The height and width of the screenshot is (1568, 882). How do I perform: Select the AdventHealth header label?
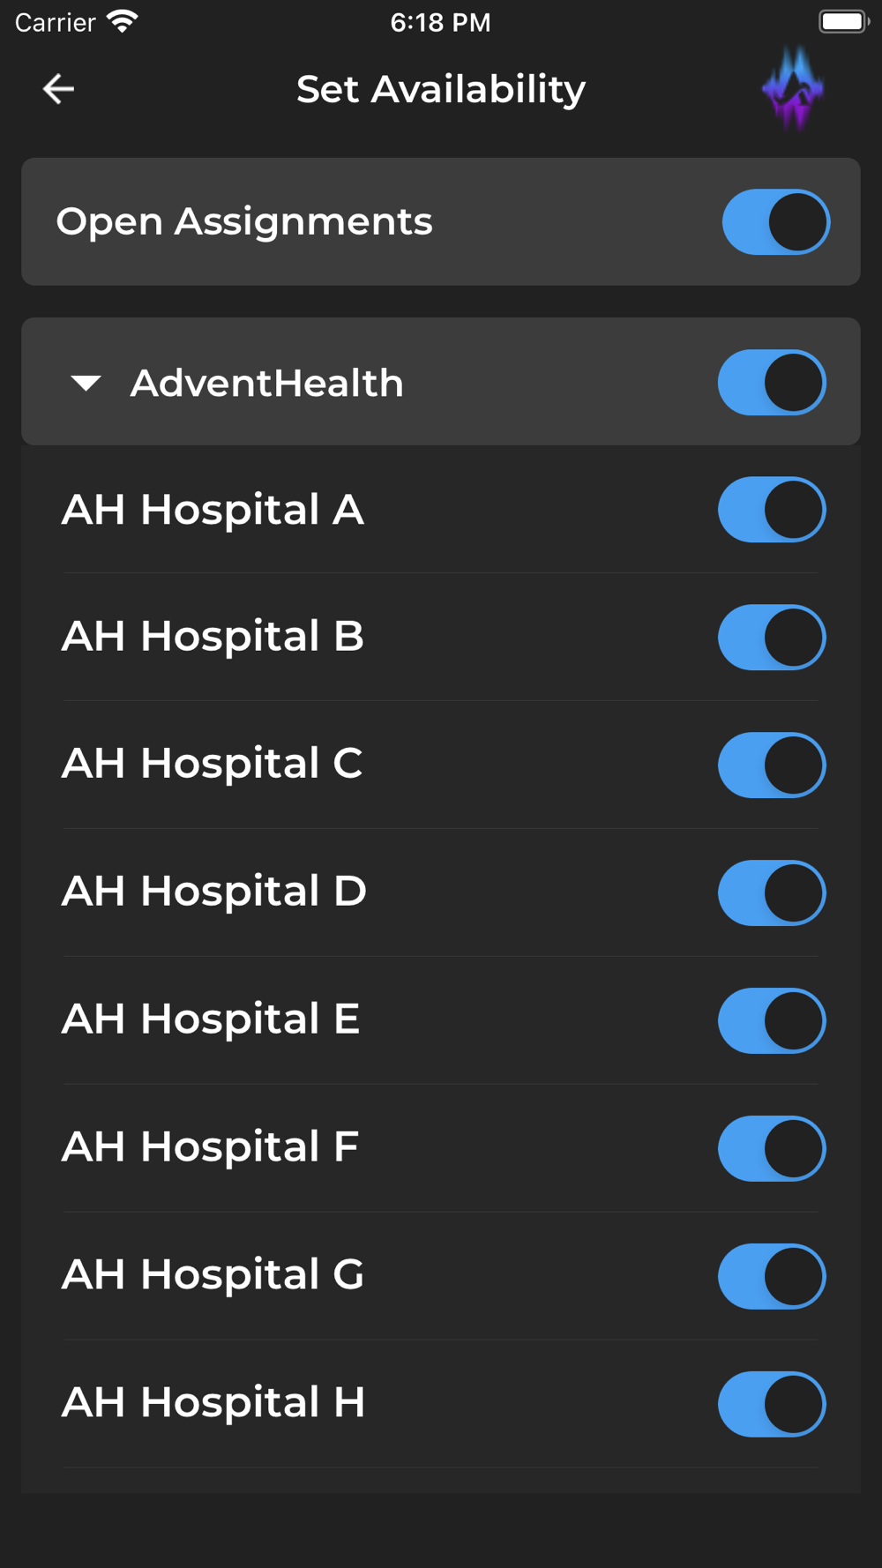tap(266, 383)
